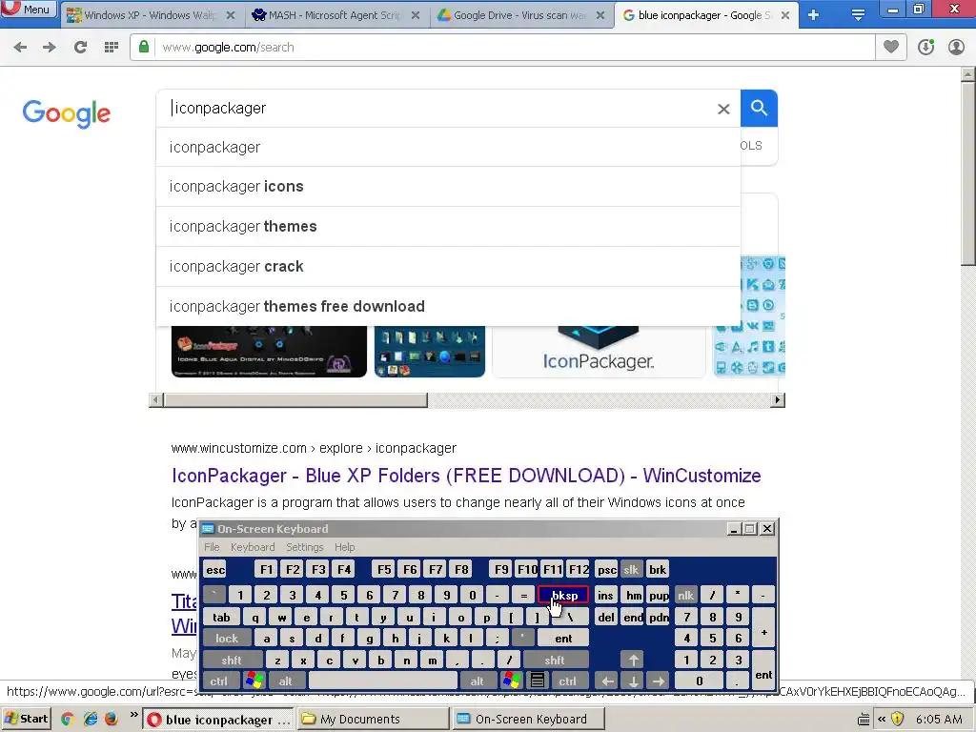
Task: Click the right arrow key on keyboard
Action: 658,681
